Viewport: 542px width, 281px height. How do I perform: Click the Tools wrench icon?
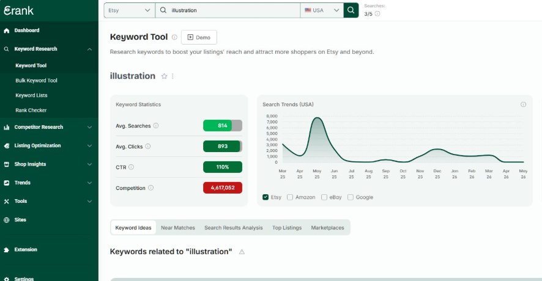(6, 201)
